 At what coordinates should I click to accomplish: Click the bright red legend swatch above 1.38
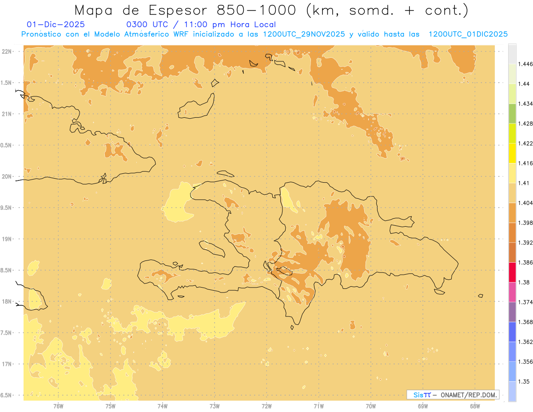(x=512, y=272)
